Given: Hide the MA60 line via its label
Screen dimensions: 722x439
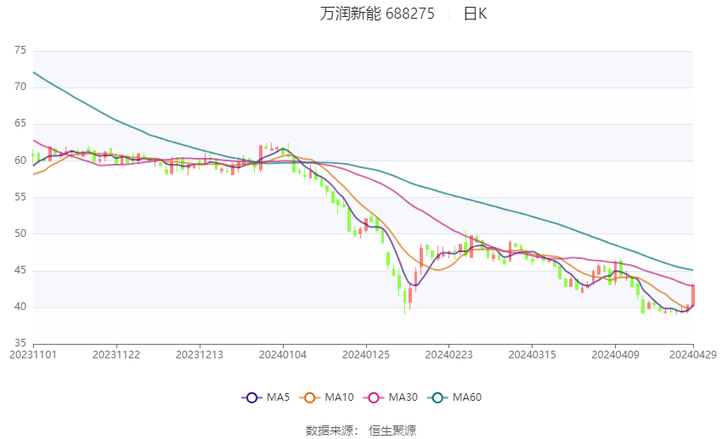Looking at the screenshot, I should [x=467, y=397].
